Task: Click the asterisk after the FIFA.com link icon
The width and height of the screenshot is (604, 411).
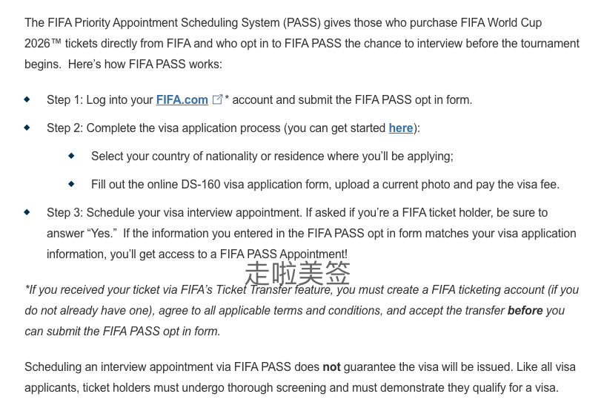Action: pyautogui.click(x=227, y=99)
